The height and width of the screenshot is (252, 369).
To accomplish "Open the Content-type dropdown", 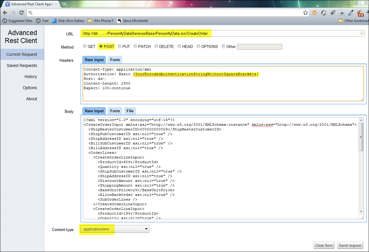I will click(x=115, y=229).
